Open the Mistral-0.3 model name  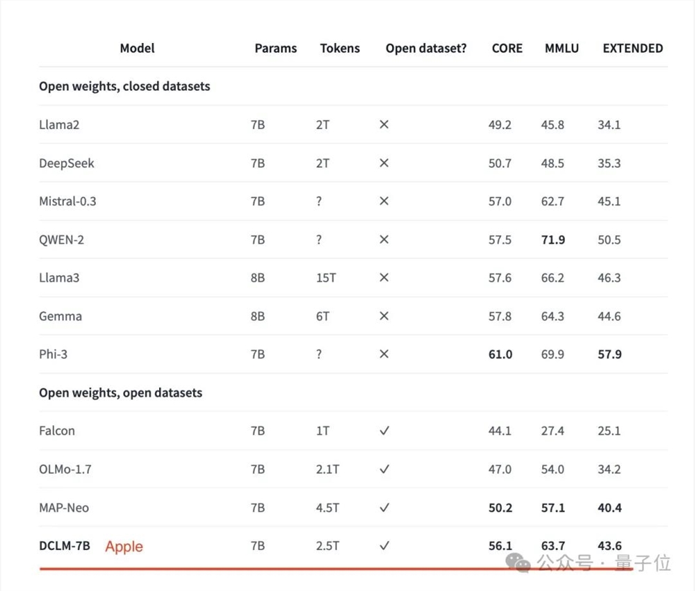[67, 201]
